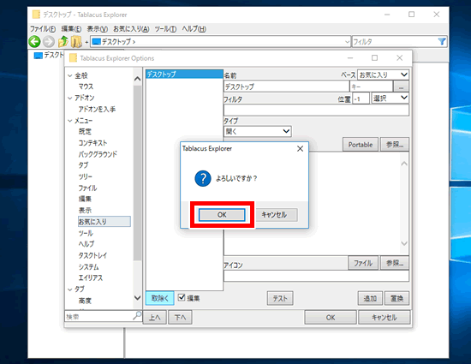The height and width of the screenshot is (364, 471).
Task: Click the 位置 value field
Action: [x=361, y=98]
